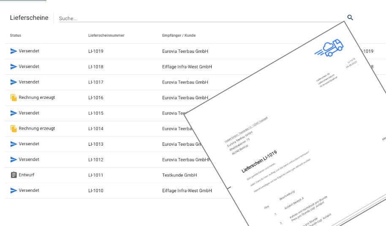386x226 pixels.
Task: Click the Rechnung erzeugt icon for LI-1016
Action: tap(14, 98)
